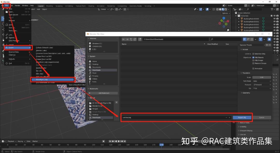This screenshot has height=153, width=280.
Task: Adjust the Scale value field 1.00
Action: (262, 77)
